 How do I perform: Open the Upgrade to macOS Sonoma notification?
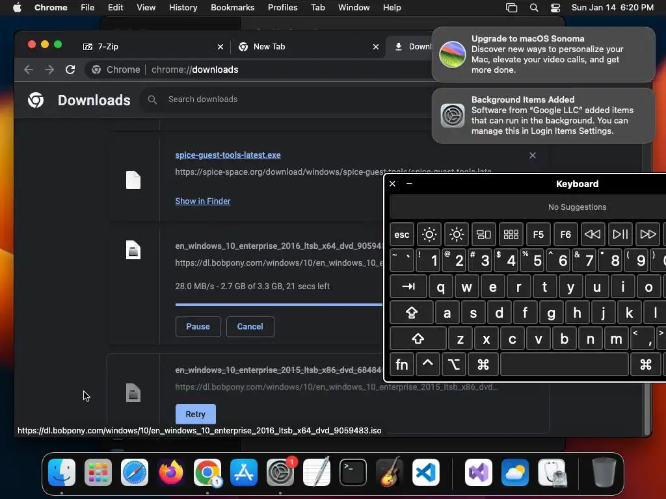544,55
